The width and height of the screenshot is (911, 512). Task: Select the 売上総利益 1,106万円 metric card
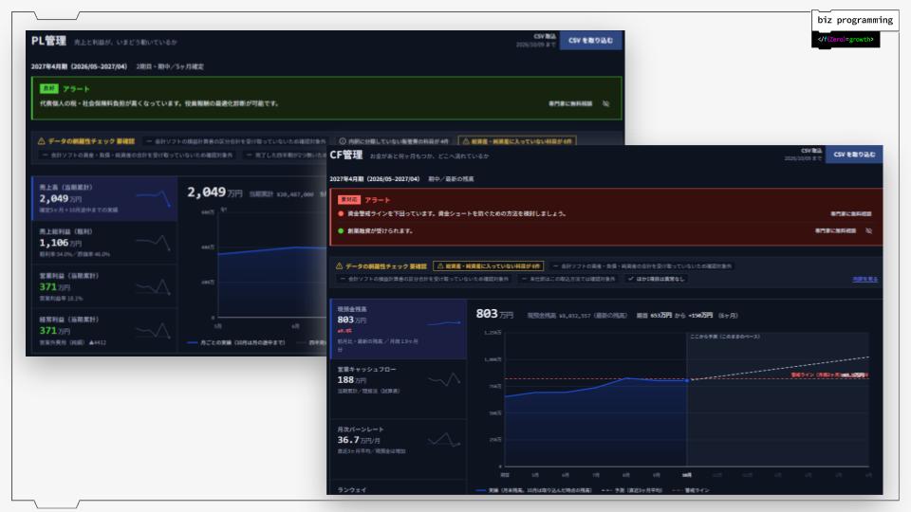pyautogui.click(x=104, y=243)
